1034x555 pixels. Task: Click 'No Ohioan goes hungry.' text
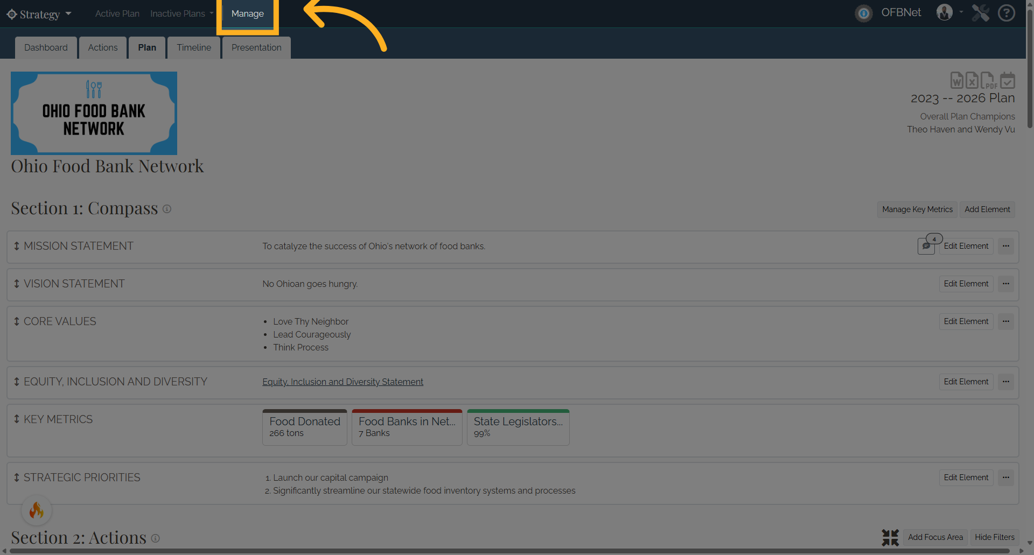[310, 284]
